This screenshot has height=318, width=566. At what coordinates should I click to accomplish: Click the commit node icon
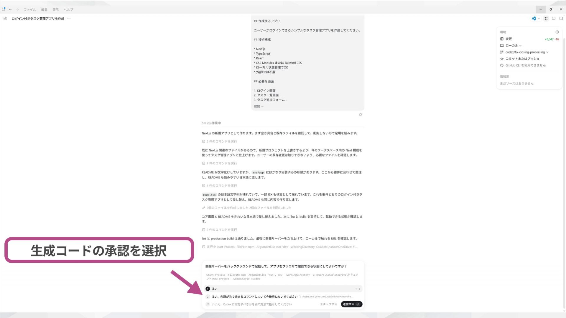(x=502, y=59)
